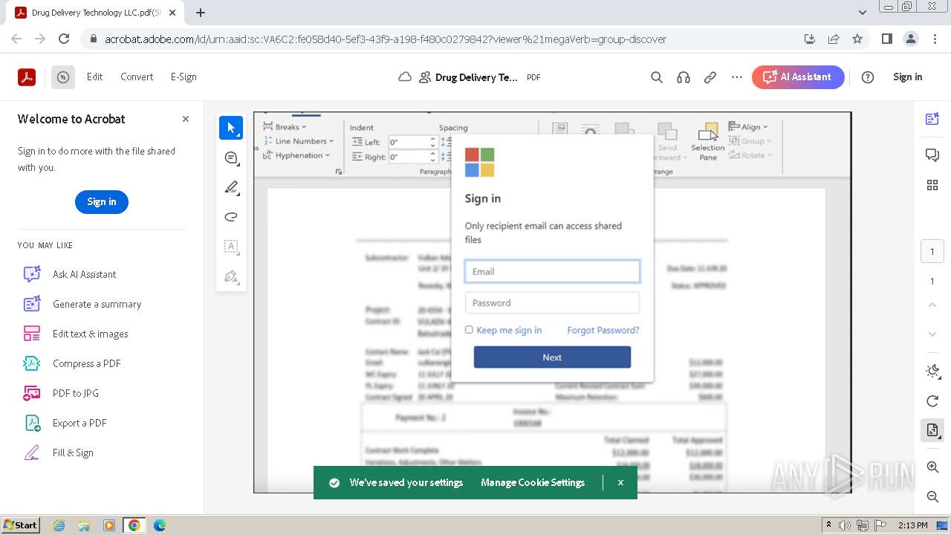
Task: Open Edge browser from taskbar
Action: [159, 525]
